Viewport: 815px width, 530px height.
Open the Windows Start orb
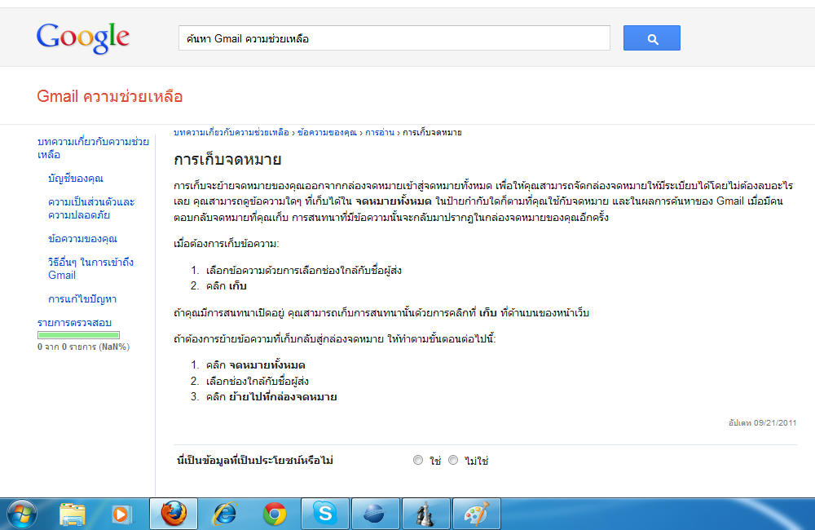21,515
